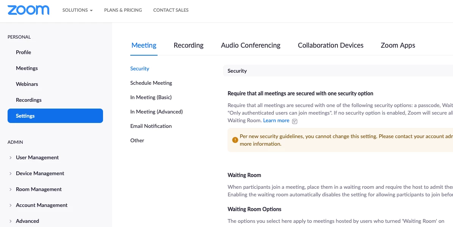Switch to the Recording tab
The width and height of the screenshot is (453, 227).
tap(188, 45)
